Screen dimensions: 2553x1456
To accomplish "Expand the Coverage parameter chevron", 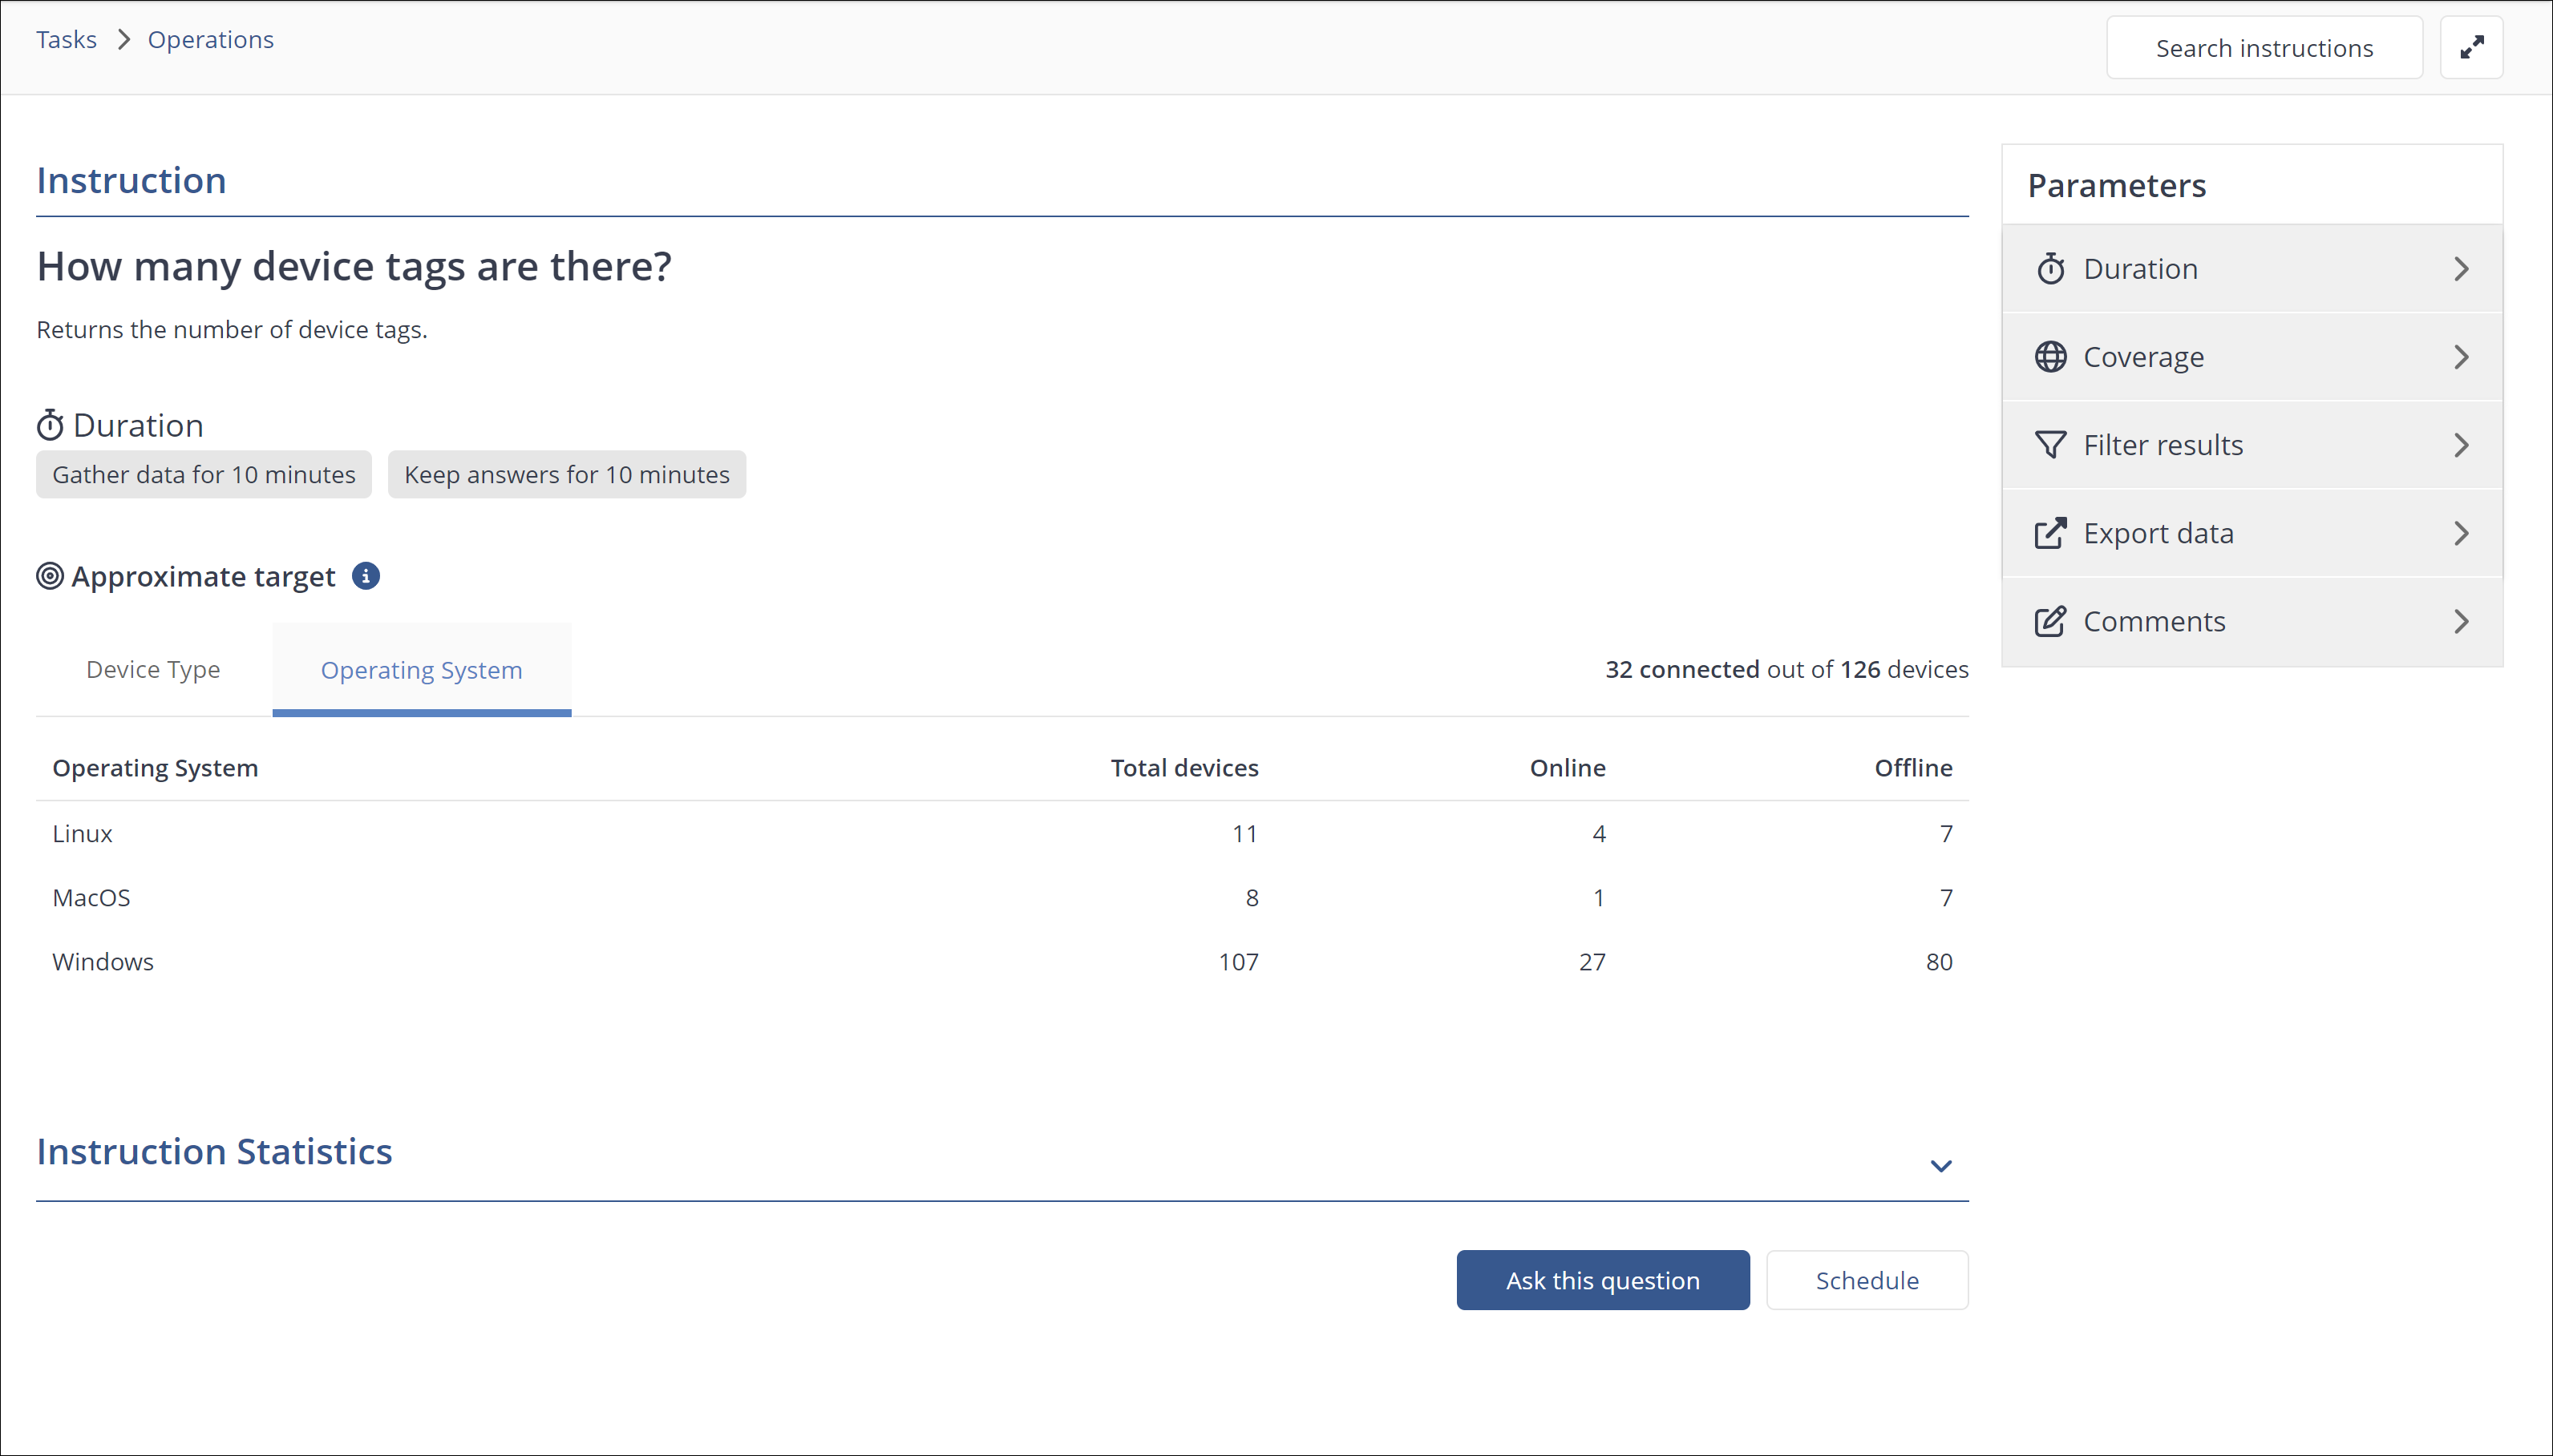I will coord(2461,357).
